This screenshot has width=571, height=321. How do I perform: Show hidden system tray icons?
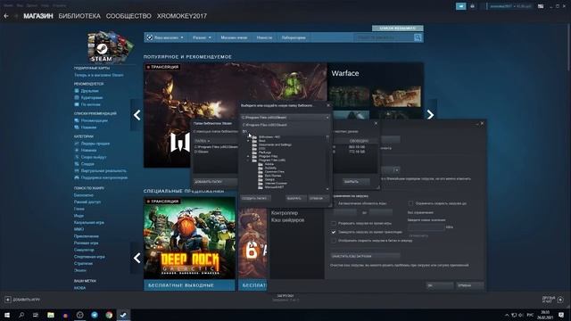[507, 315]
